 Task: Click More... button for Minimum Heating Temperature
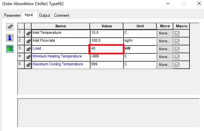(165, 57)
